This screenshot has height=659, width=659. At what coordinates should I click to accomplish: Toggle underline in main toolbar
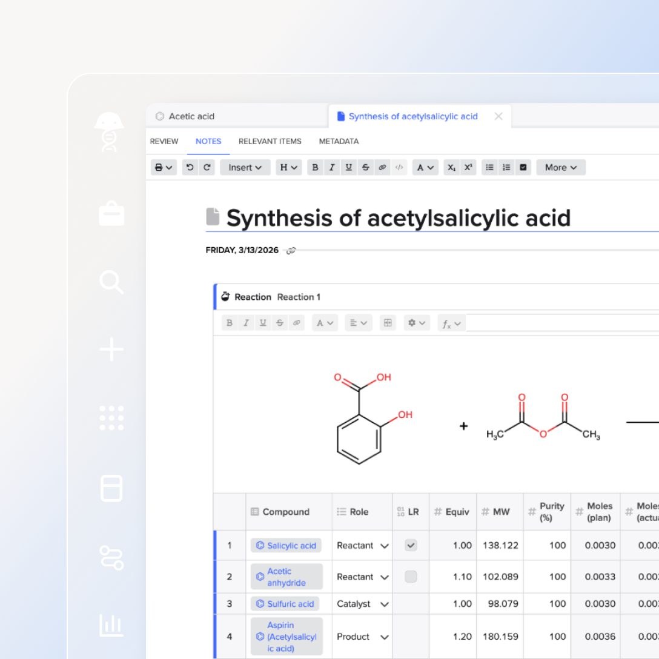click(x=349, y=167)
